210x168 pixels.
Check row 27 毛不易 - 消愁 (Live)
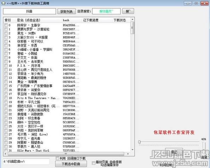(6, 134)
